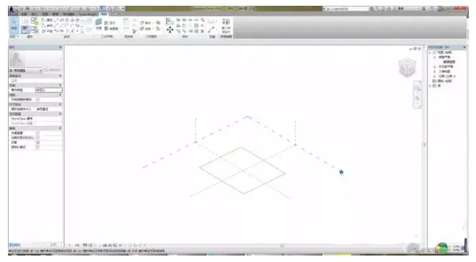
Task: Open the steering wheel on the navigation bar
Action: click(x=418, y=89)
